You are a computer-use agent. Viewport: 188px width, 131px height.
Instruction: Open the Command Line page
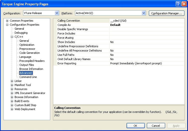click(28, 77)
